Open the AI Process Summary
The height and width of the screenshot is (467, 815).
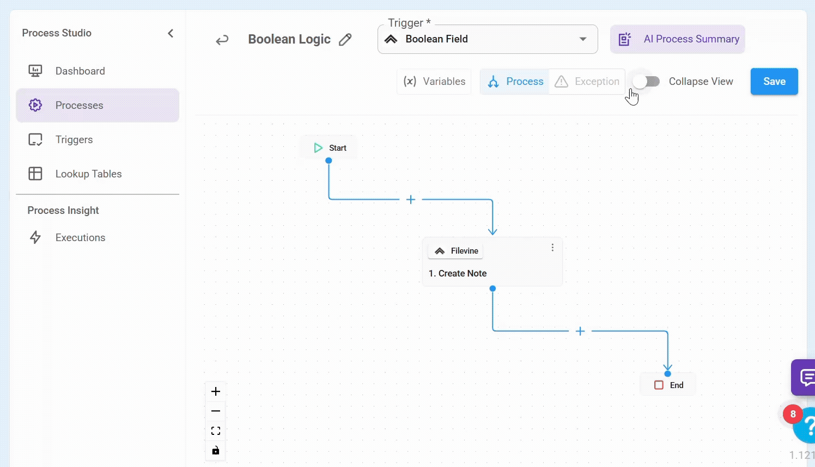pos(677,39)
